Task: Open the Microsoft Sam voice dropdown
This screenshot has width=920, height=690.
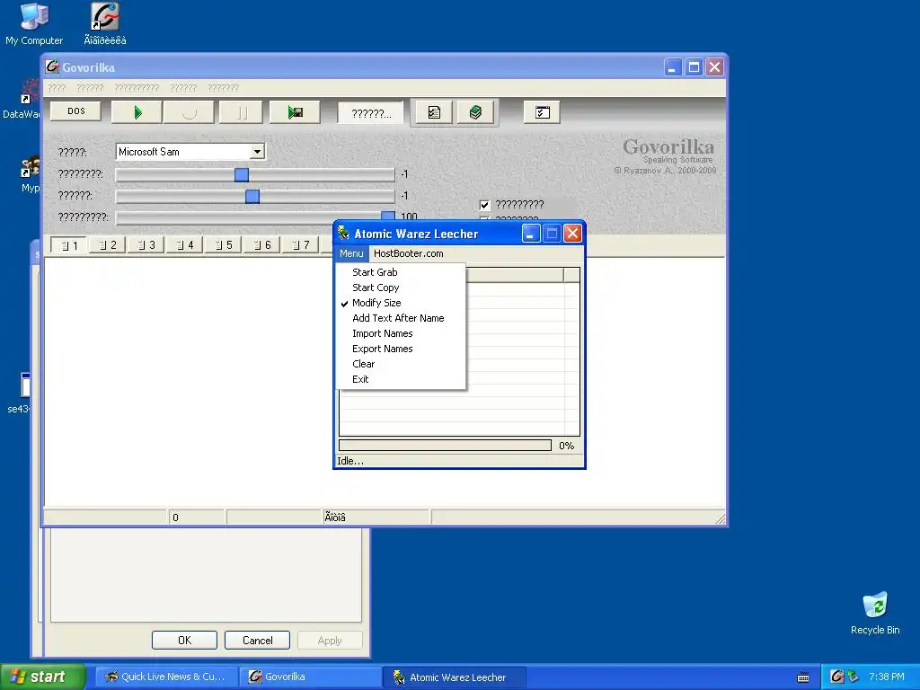Action: click(x=257, y=152)
